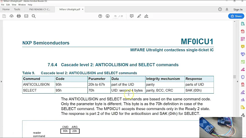Switch to the PN5180A0XX-C1-C... document tab

[x=40, y=10]
